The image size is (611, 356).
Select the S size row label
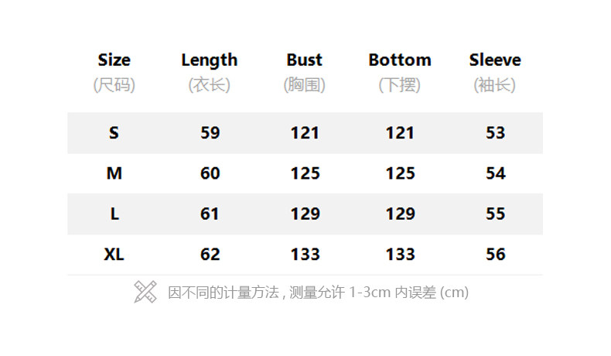[x=114, y=133]
